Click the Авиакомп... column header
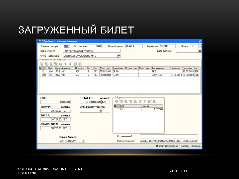239x179 pixels. click(x=68, y=68)
